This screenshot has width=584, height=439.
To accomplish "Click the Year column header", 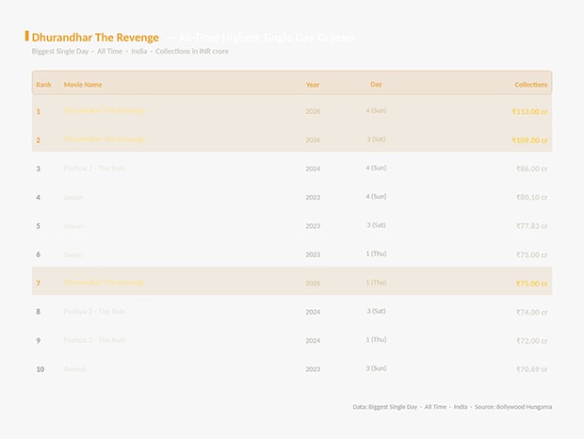I will 313,85.
